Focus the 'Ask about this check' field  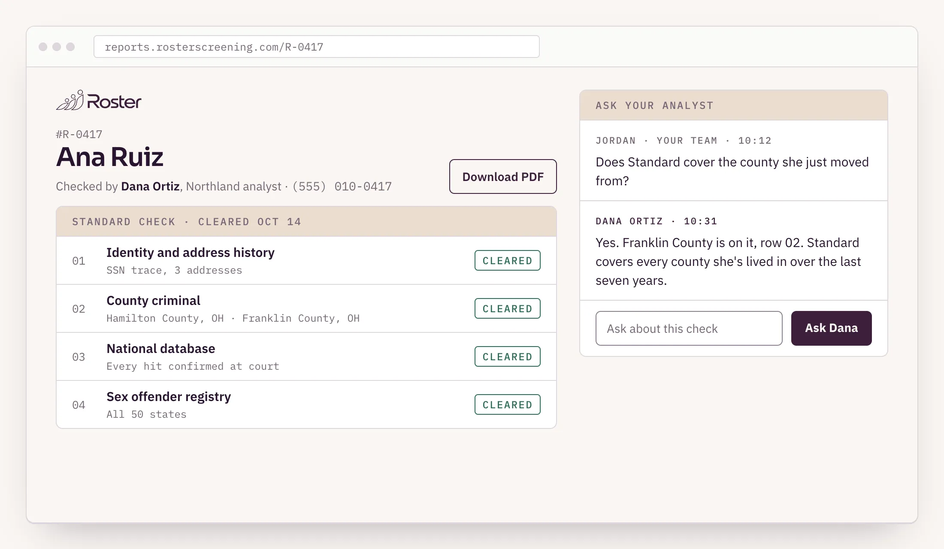click(x=689, y=328)
